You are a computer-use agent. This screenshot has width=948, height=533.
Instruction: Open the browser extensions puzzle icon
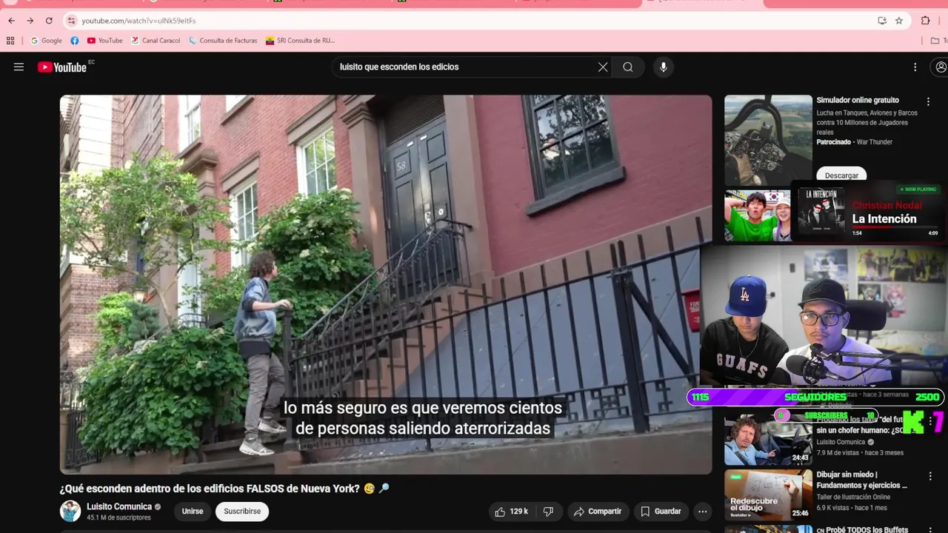[926, 21]
